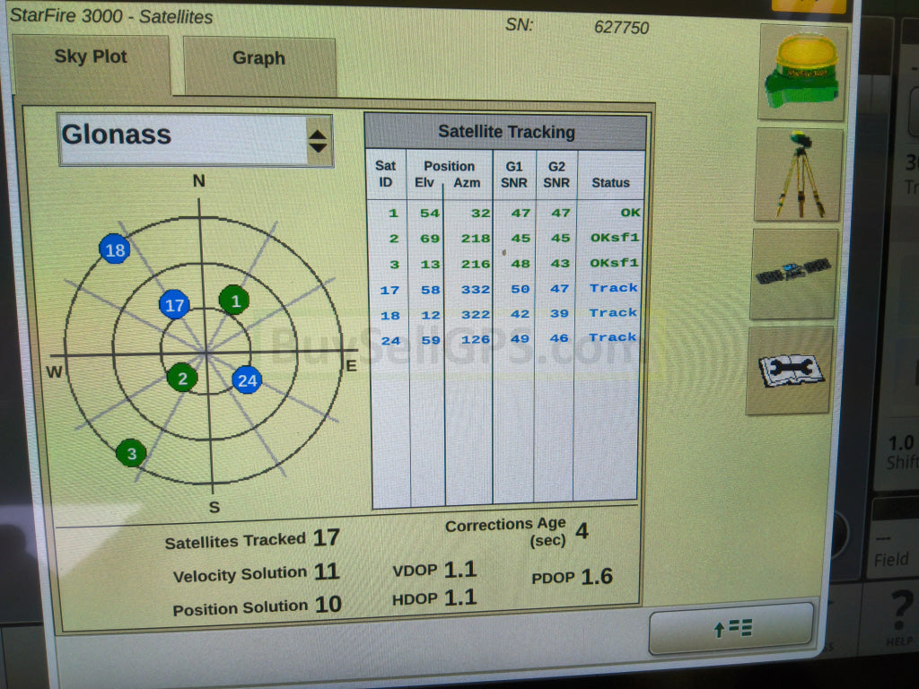The image size is (919, 689).
Task: Select the row with status OK
Action: click(505, 213)
